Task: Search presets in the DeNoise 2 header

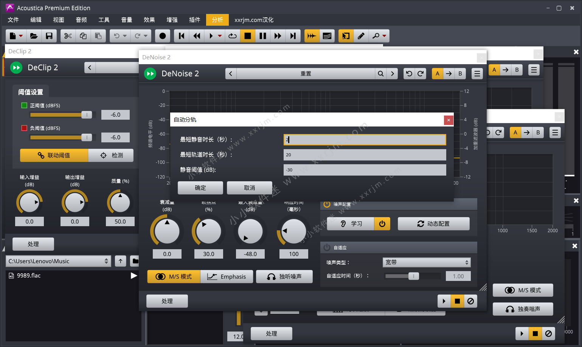Action: [381, 74]
